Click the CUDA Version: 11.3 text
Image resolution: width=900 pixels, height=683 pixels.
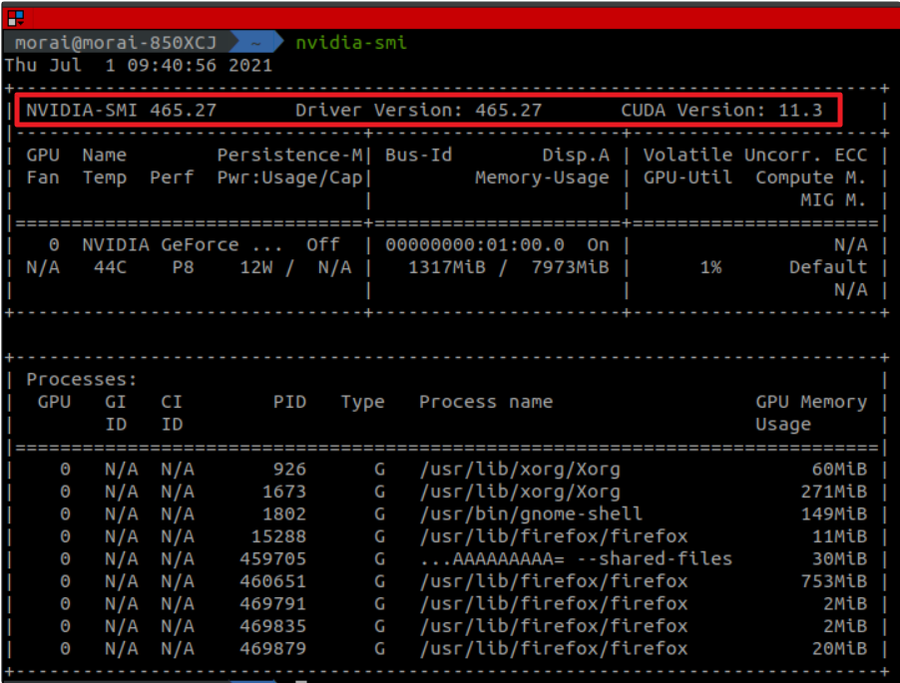coord(721,110)
